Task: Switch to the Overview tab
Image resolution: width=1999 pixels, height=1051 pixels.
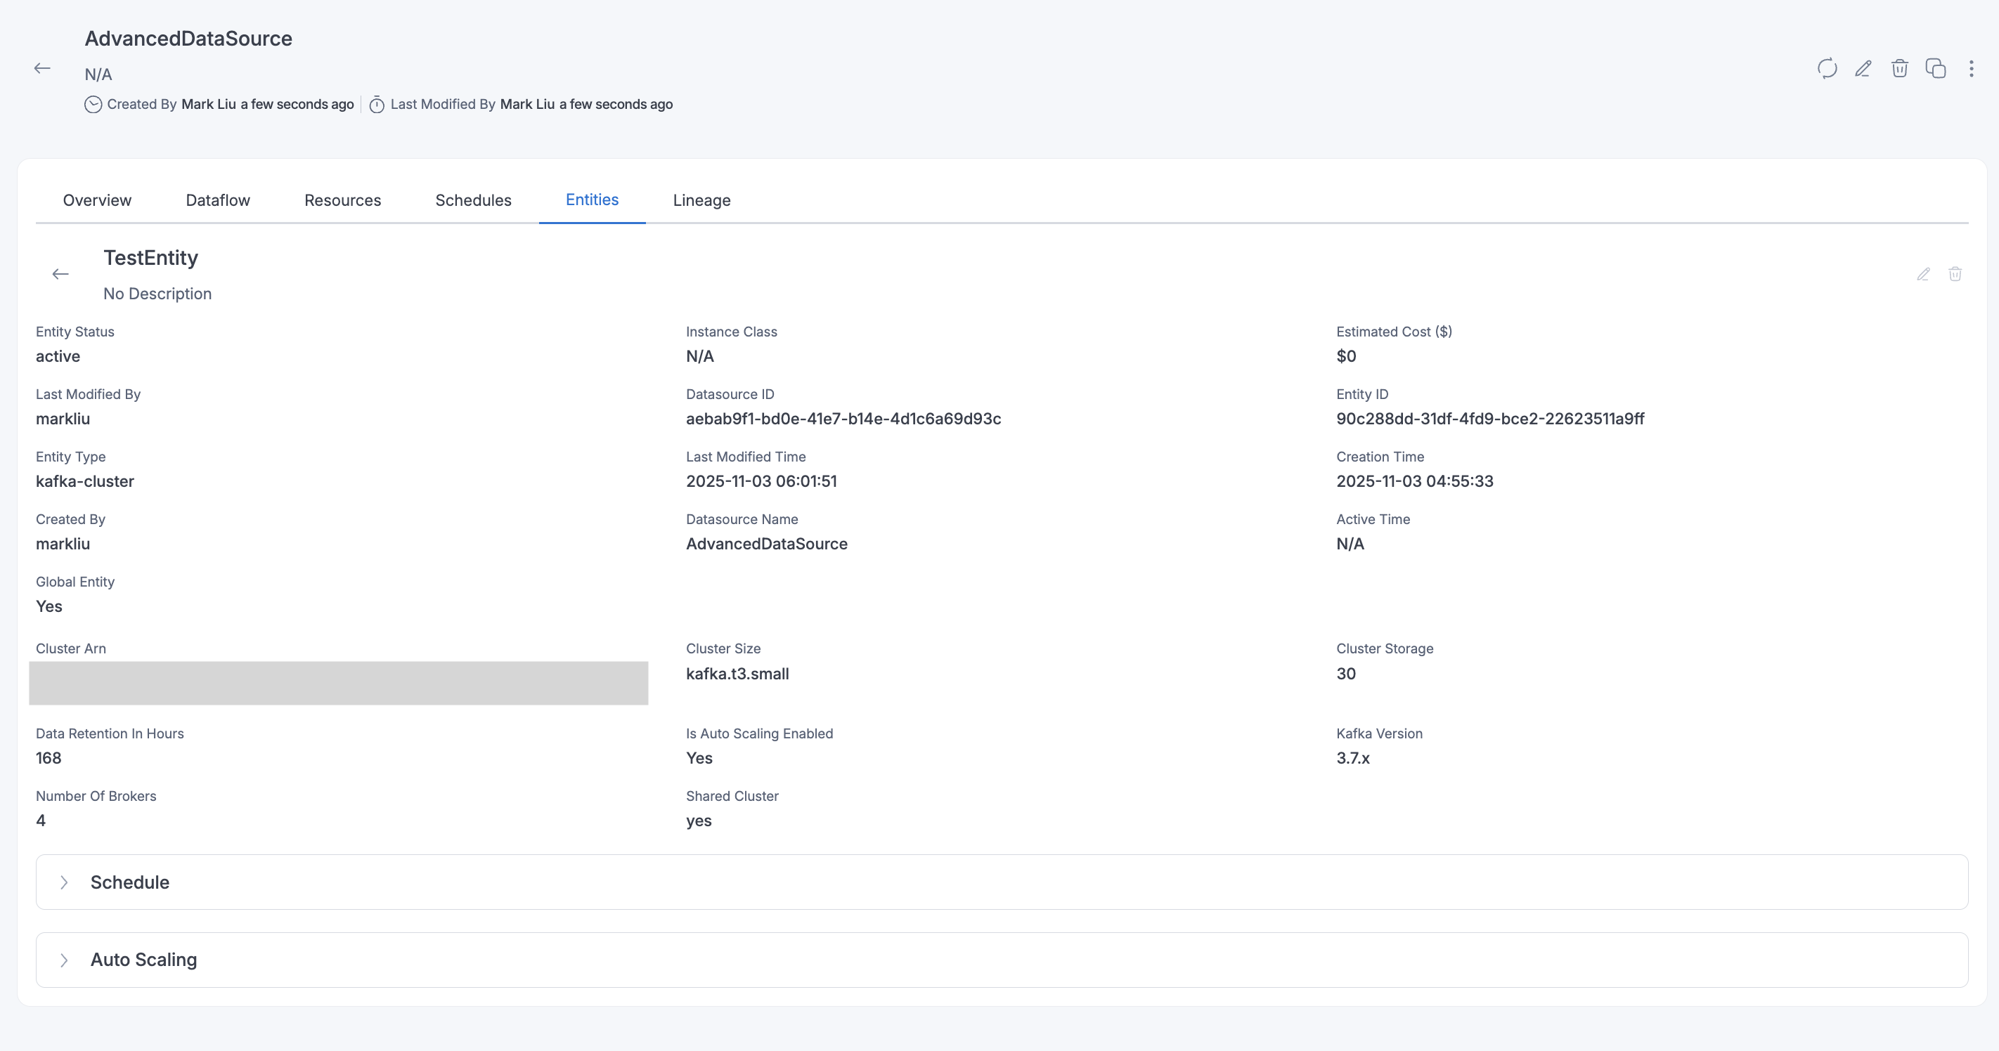Action: click(x=96, y=200)
